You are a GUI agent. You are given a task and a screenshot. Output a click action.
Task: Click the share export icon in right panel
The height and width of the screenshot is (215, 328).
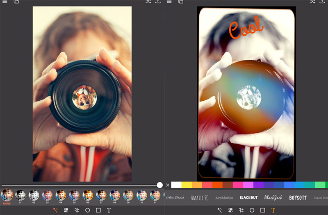click(322, 2)
